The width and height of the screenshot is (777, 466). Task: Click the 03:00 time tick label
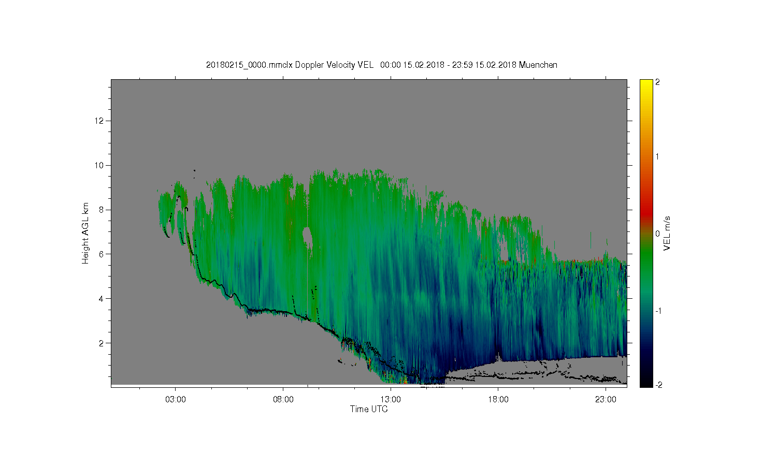point(176,400)
